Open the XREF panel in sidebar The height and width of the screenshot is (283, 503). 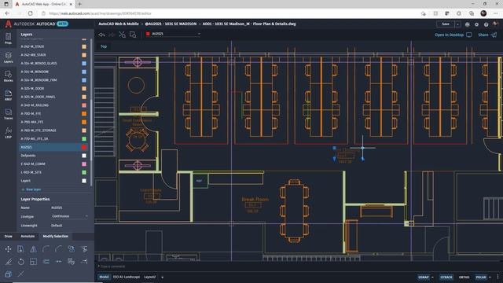pyautogui.click(x=9, y=95)
